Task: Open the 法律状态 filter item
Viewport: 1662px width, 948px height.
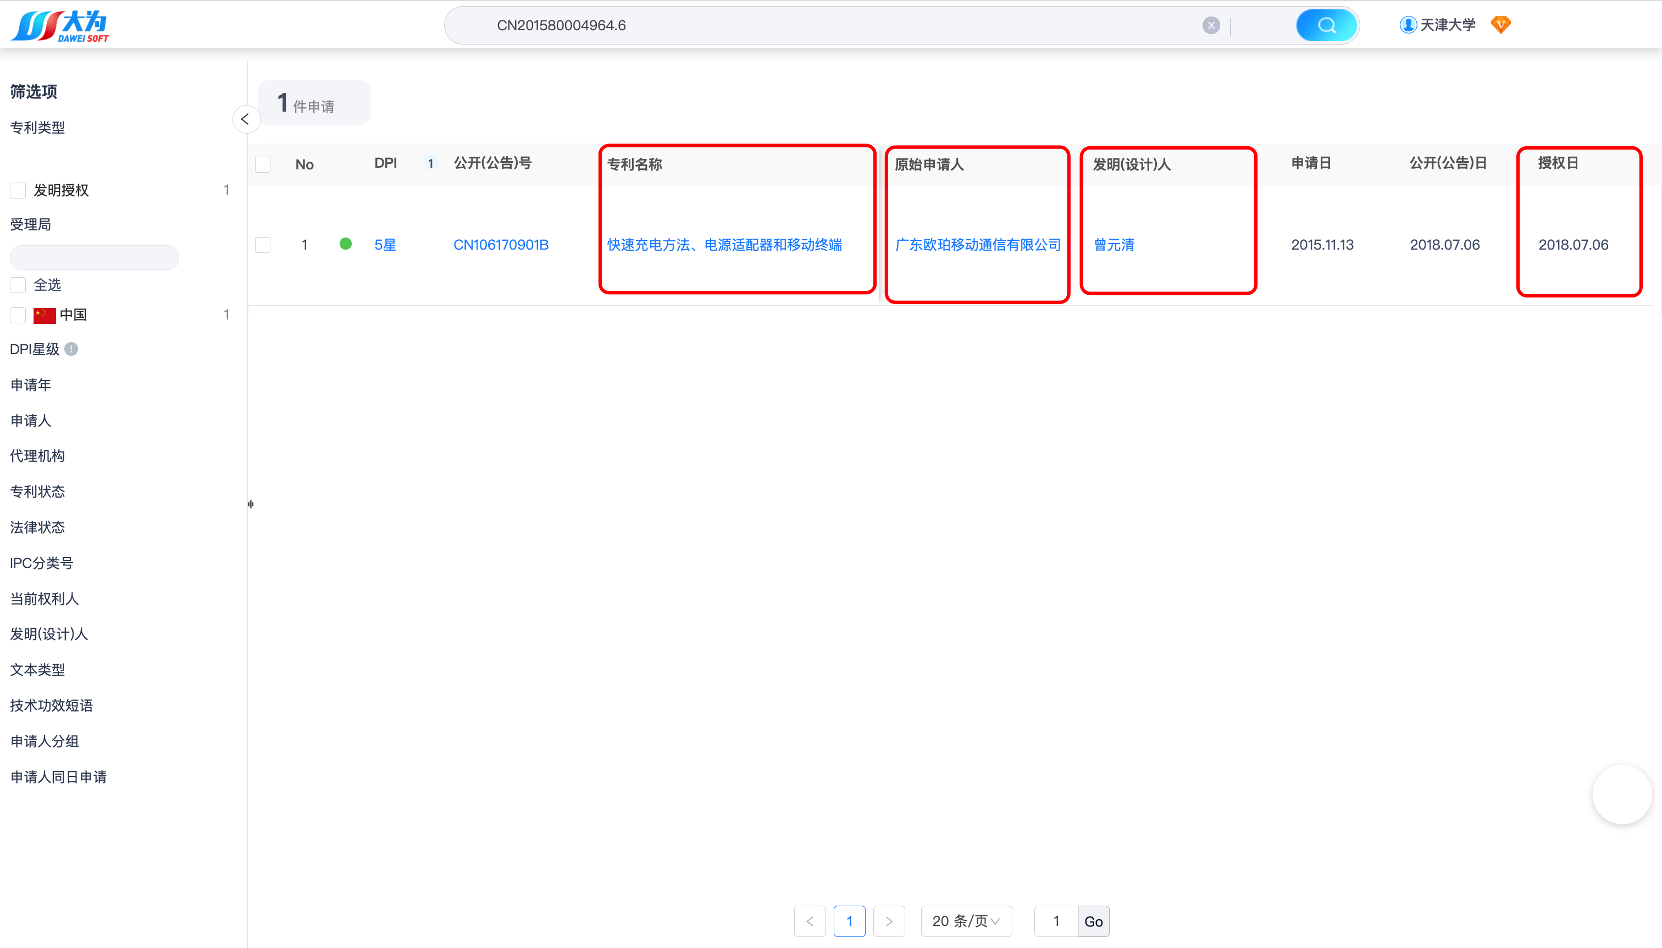Action: click(x=37, y=527)
